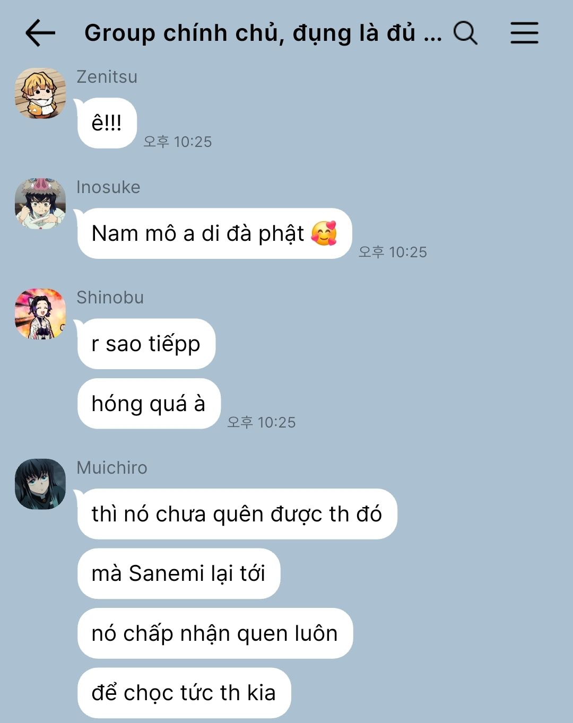Click the Muichiro sender name
Screen dimensions: 573x723
click(x=112, y=468)
